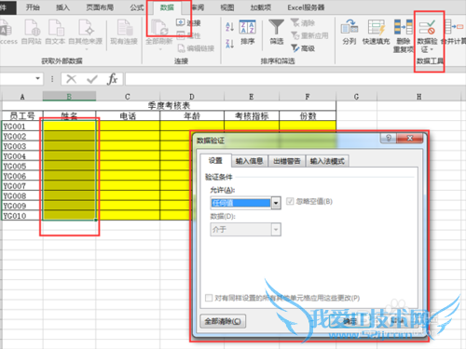The image size is (466, 349).
Task: Click the 快速填充 flash fill icon
Action: point(376,32)
